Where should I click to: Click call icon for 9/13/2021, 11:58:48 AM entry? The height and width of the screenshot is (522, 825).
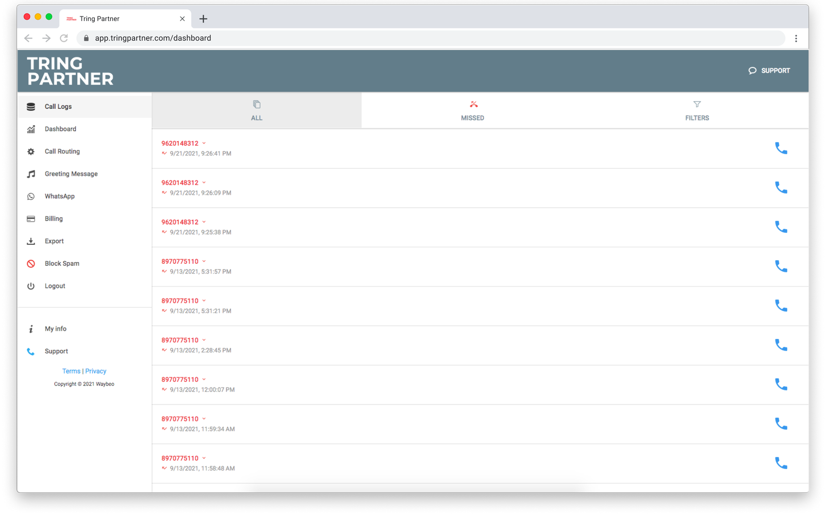pos(781,463)
